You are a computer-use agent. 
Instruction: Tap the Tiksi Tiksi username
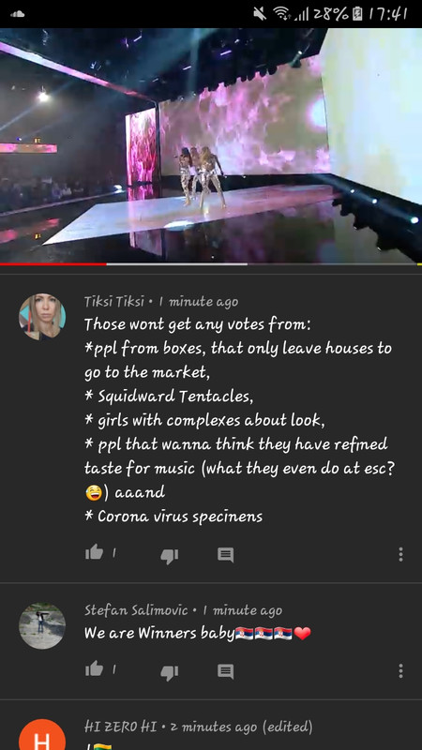114,302
